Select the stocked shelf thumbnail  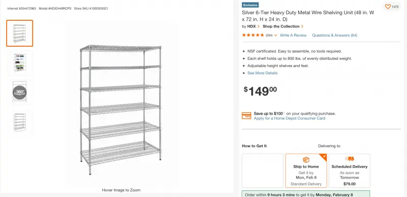coord(20,63)
